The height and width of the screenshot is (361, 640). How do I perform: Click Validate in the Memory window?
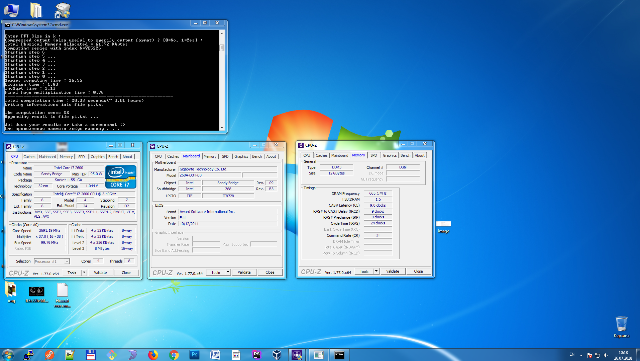(393, 271)
